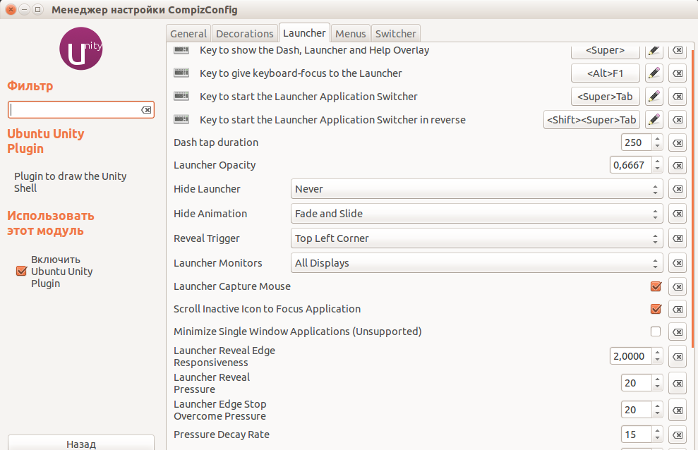Disable Scroll Inactive Icon to Focus Application

(x=656, y=309)
